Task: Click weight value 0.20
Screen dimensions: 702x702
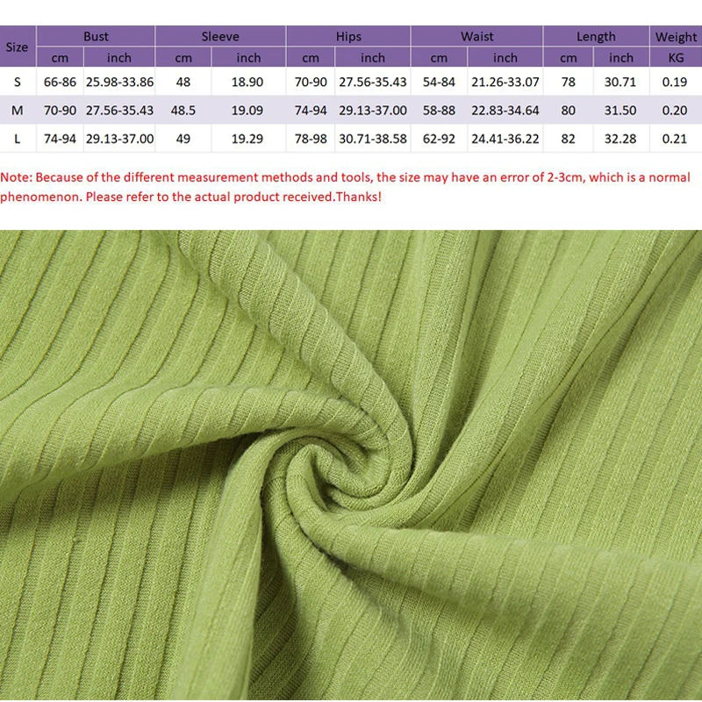Action: coord(675,111)
